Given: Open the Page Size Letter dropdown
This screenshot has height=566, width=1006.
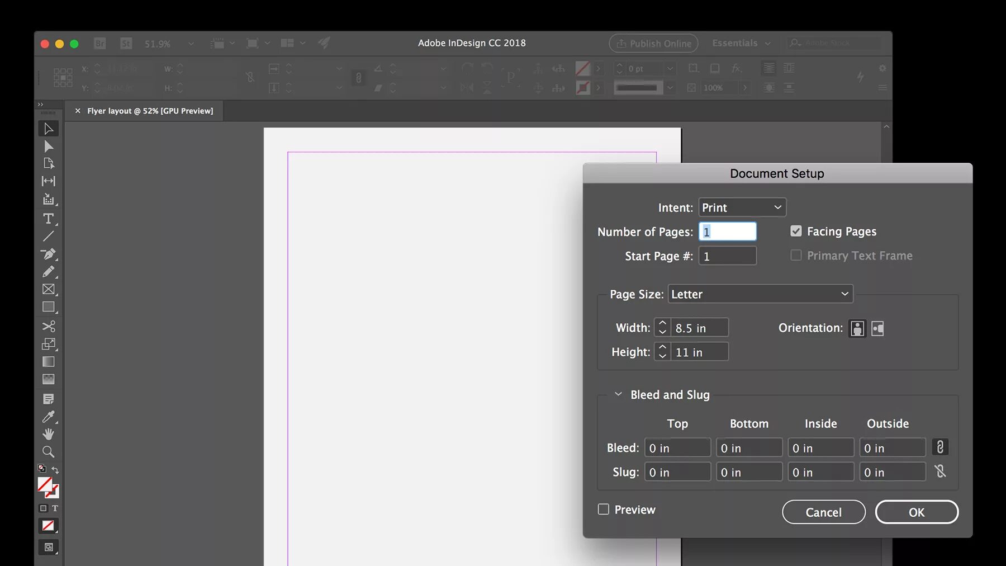Looking at the screenshot, I should (x=761, y=294).
